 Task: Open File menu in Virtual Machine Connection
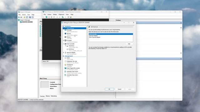[45, 15]
